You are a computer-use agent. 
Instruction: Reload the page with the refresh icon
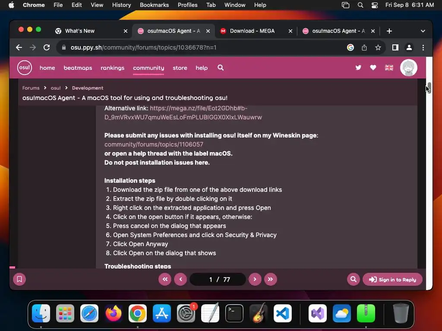click(x=47, y=47)
